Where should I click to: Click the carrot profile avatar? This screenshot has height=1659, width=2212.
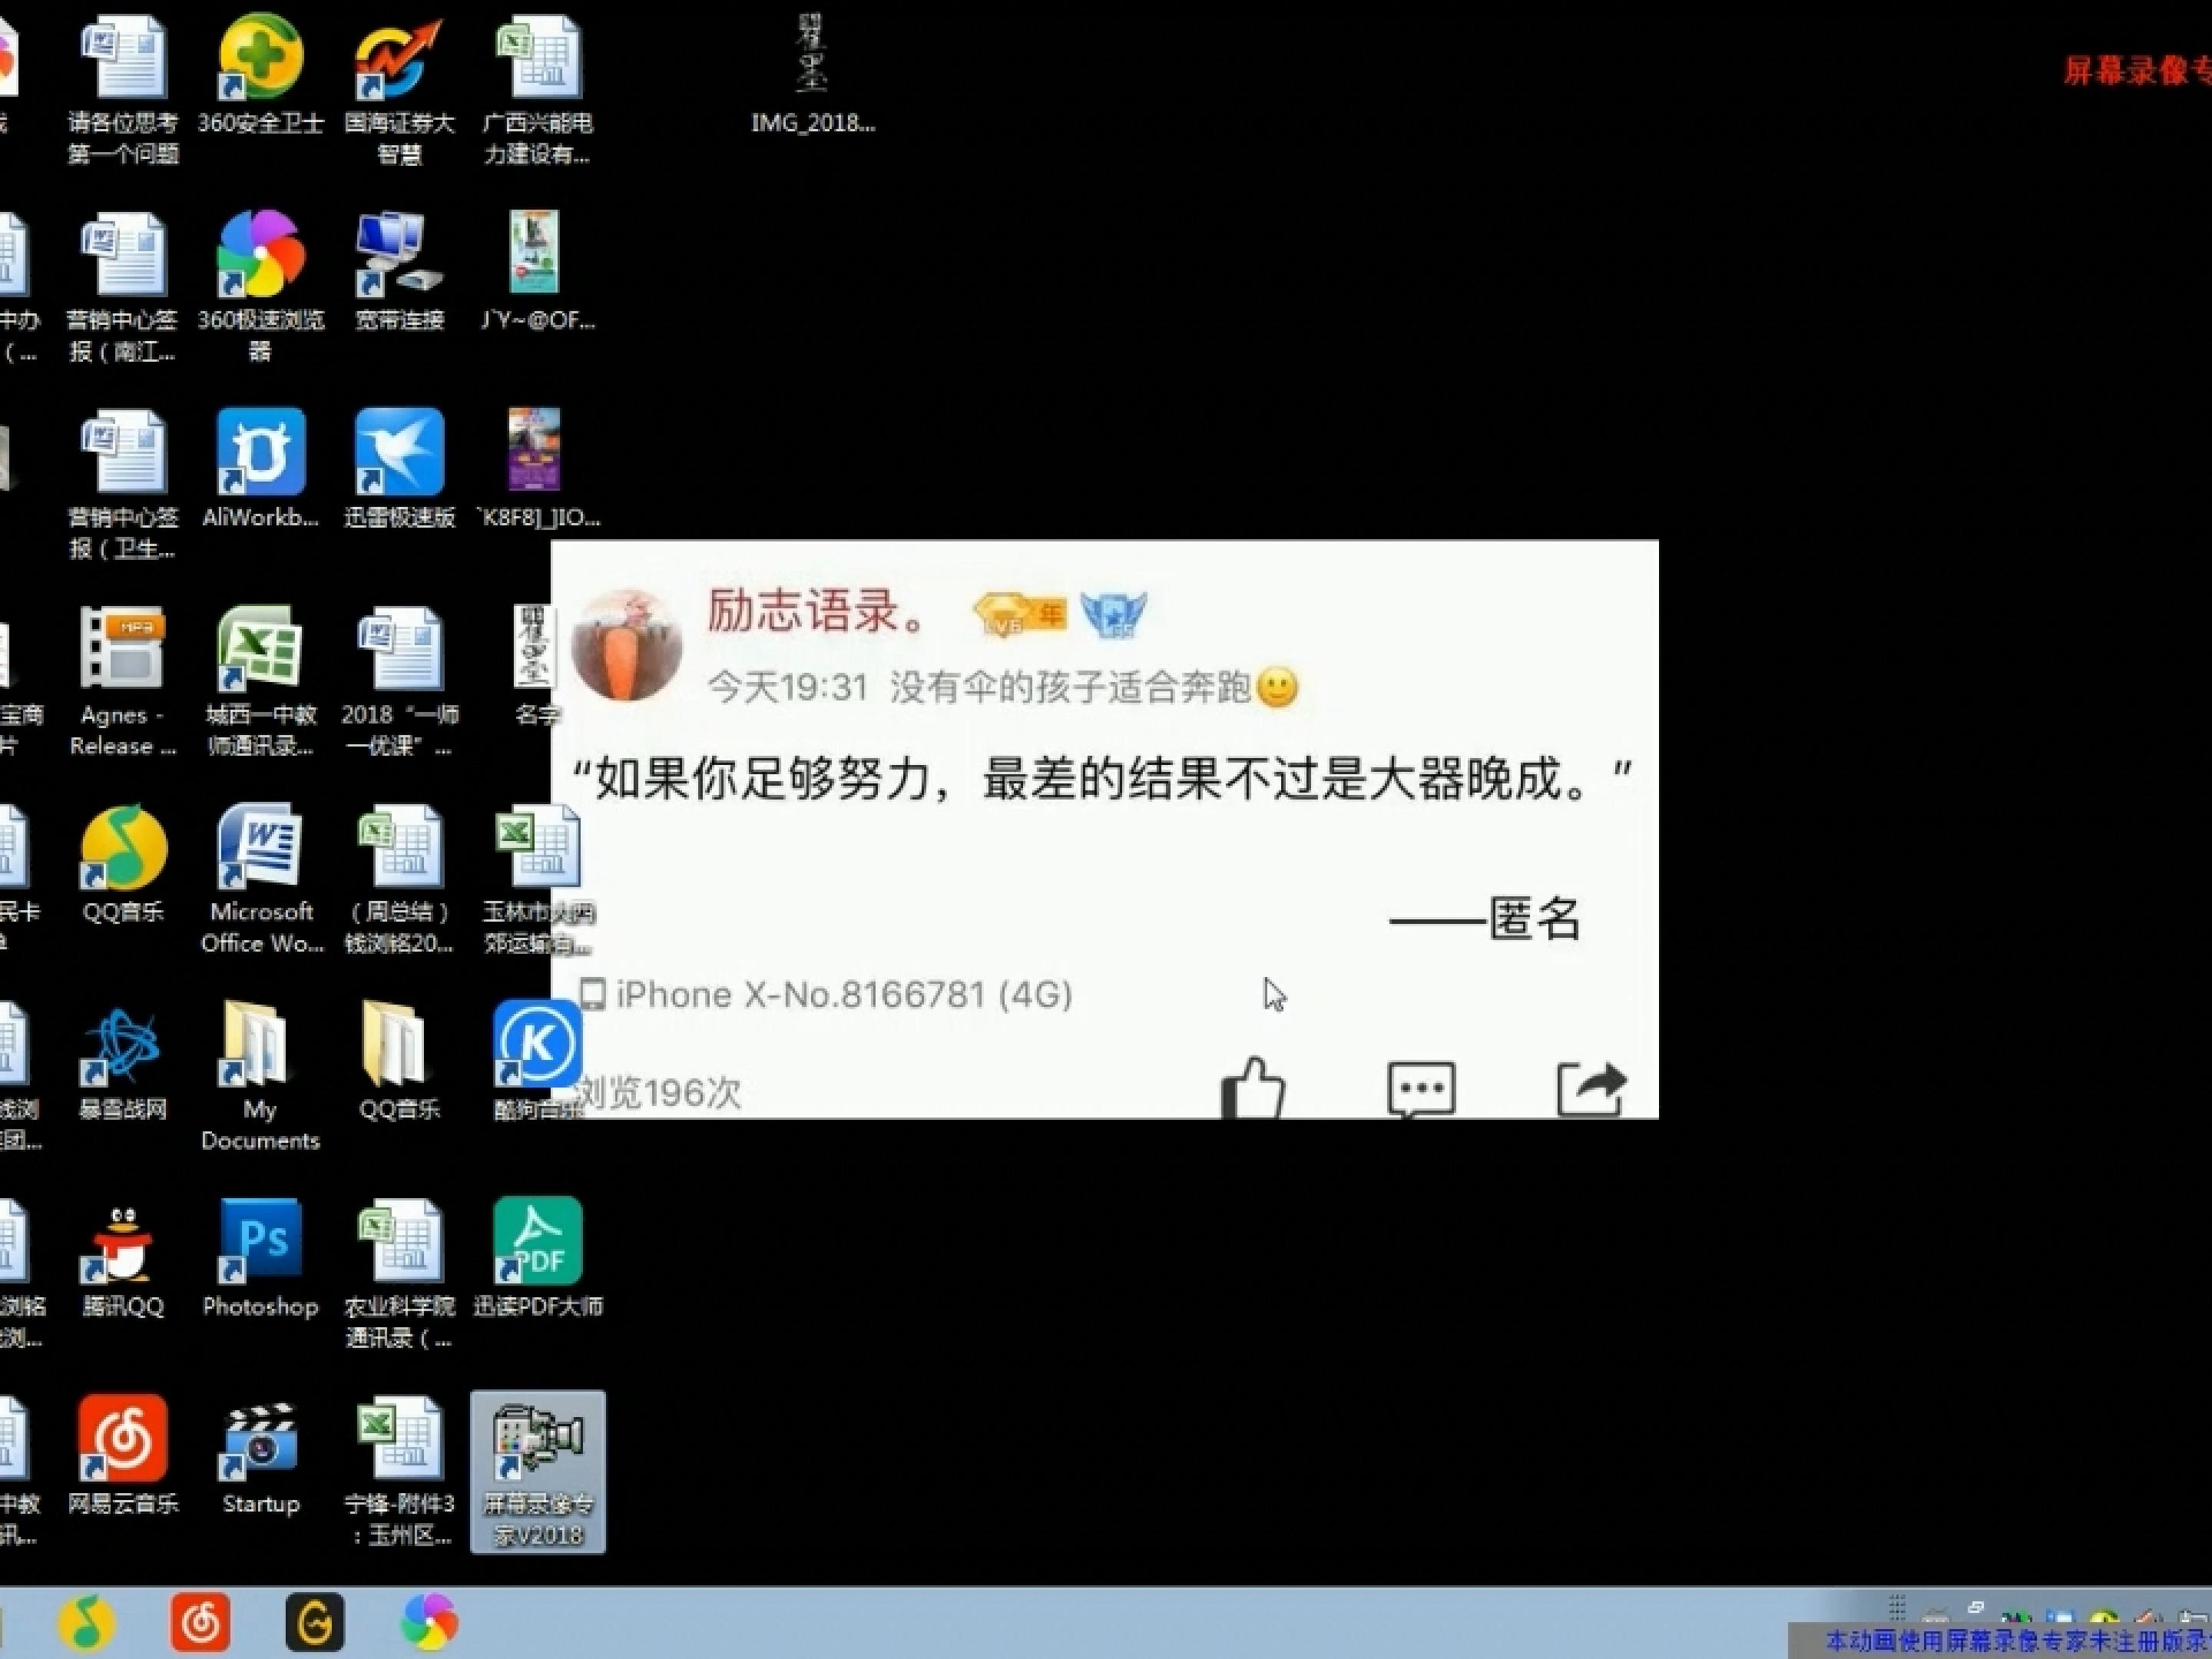coord(627,645)
